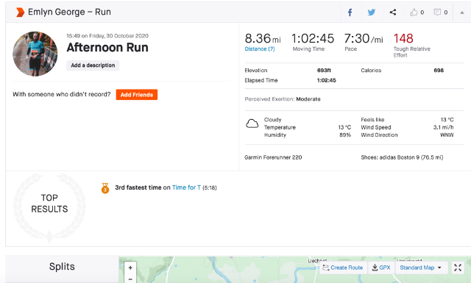This screenshot has height=283, width=471.
Task: Click Create Route on the map
Action: (x=343, y=268)
